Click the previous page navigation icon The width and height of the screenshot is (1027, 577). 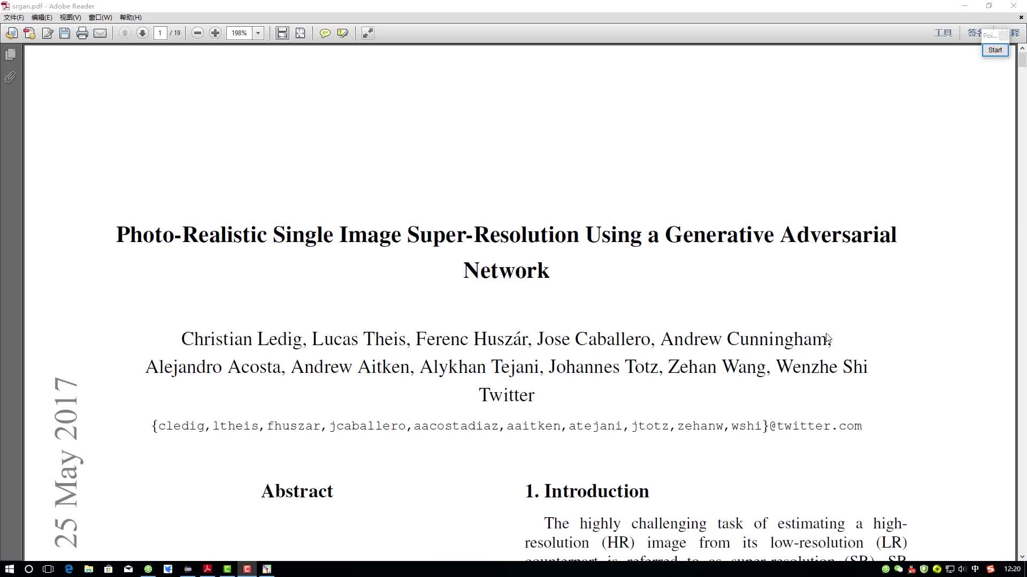click(x=125, y=33)
